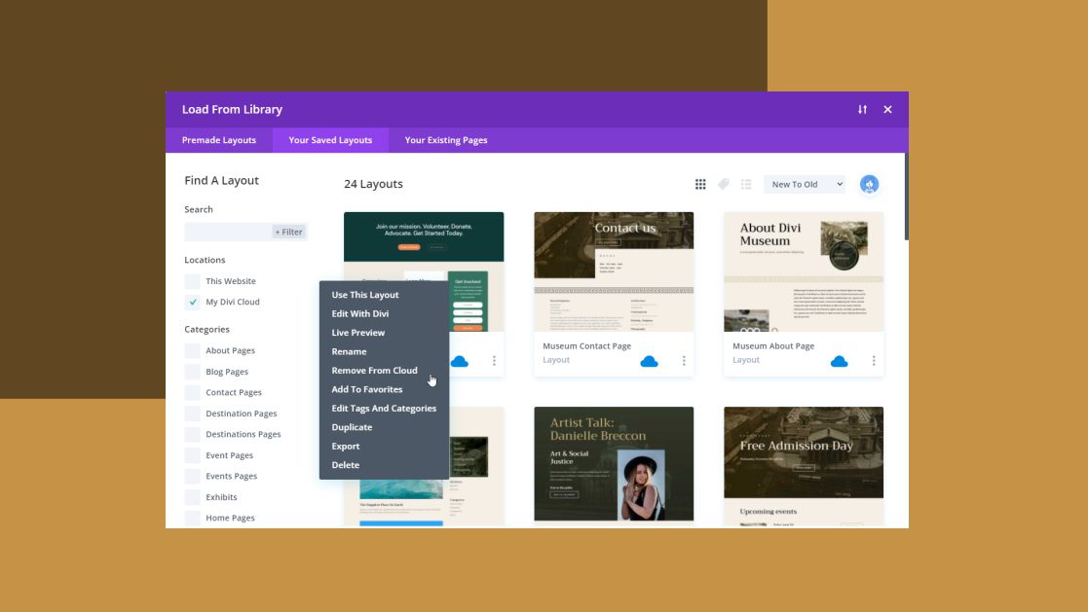Expand search options with the Filter button
The height and width of the screenshot is (612, 1088).
[x=288, y=232]
